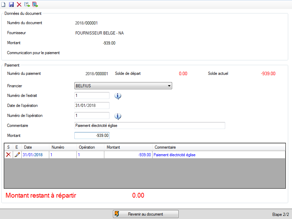Click the red-framed pages with green arrow icon
Viewport: 292px width, 219px height.
click(x=35, y=4)
